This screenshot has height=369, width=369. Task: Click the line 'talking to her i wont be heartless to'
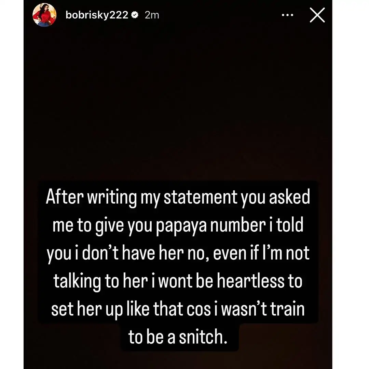click(x=178, y=281)
